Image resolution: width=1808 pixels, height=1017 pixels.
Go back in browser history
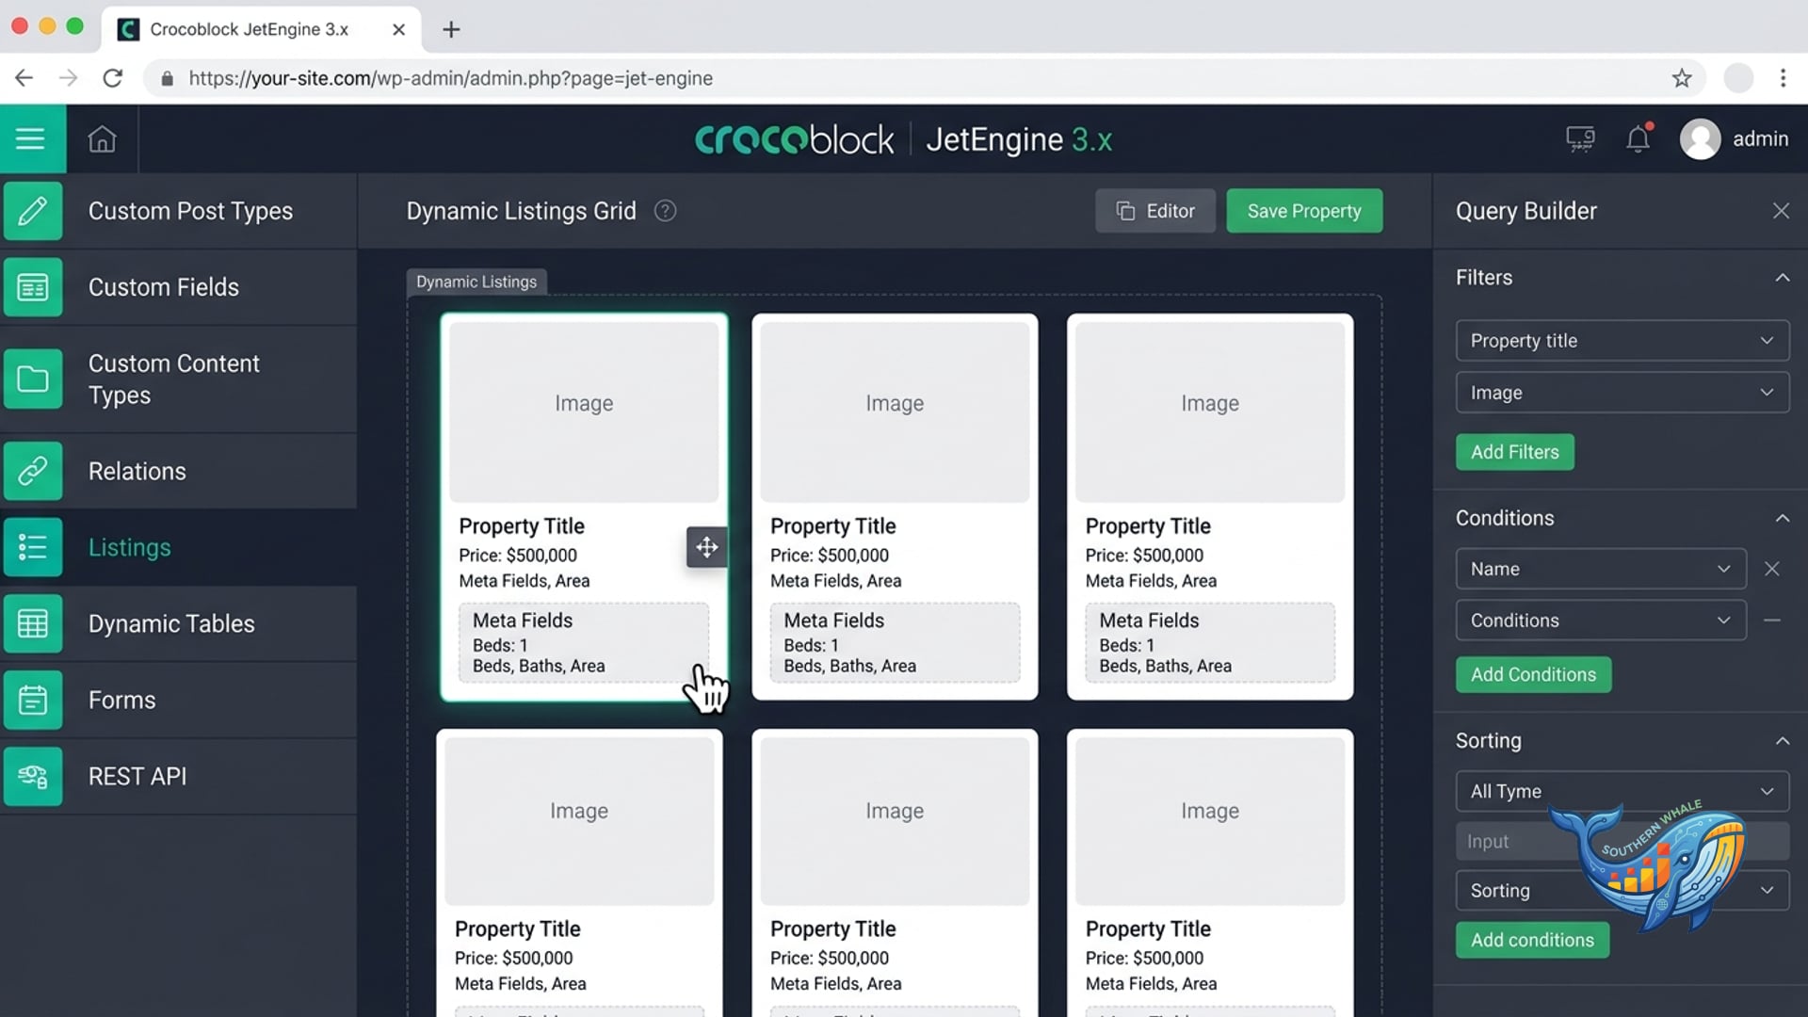point(24,78)
